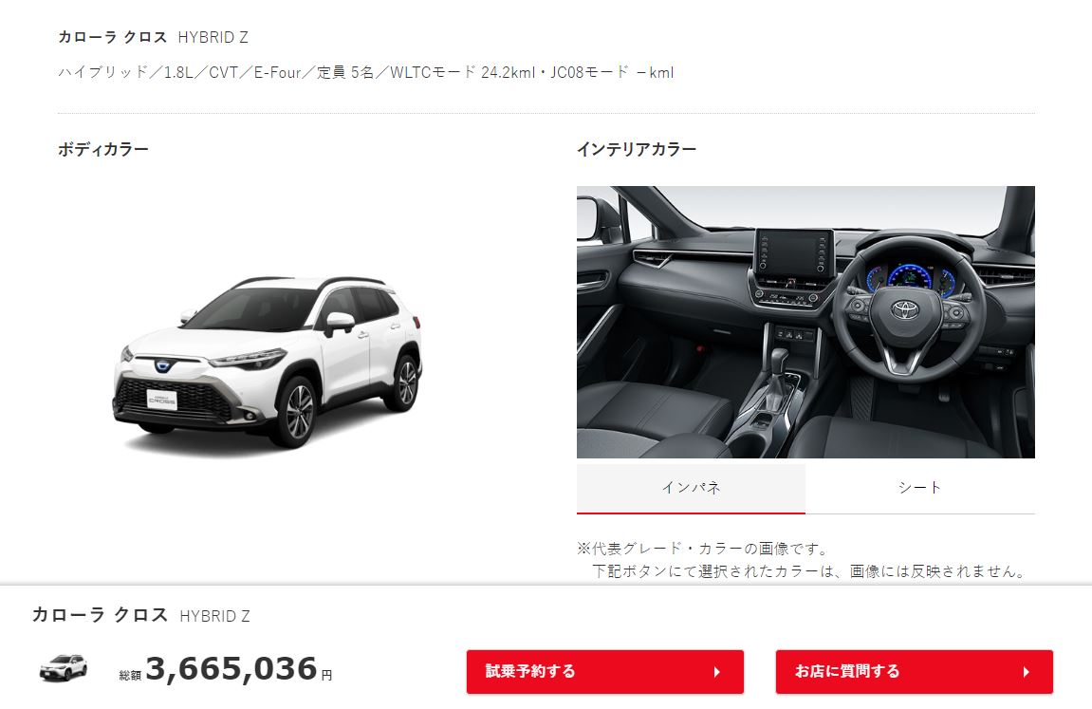The width and height of the screenshot is (1092, 709).
Task: Click the arrow icon on 試乗予約する
Action: click(x=717, y=672)
